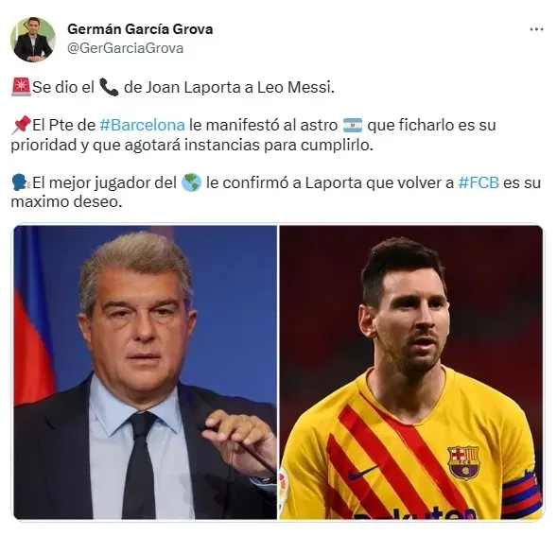Open the right photo of player in yellow jersey
This screenshot has width=557, height=536.
coord(411,372)
